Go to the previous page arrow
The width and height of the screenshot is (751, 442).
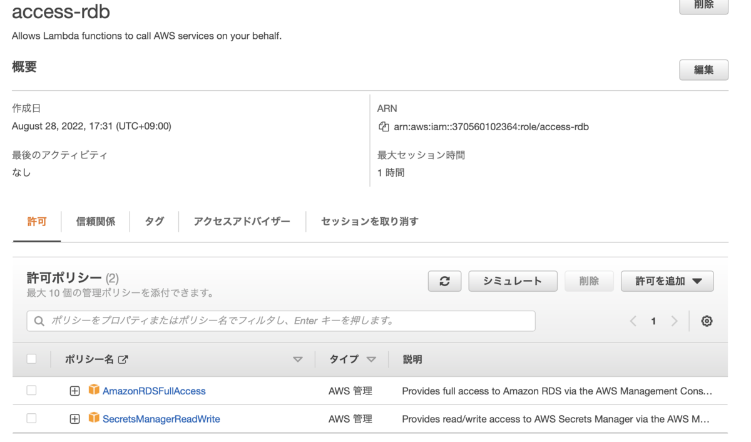coord(633,321)
